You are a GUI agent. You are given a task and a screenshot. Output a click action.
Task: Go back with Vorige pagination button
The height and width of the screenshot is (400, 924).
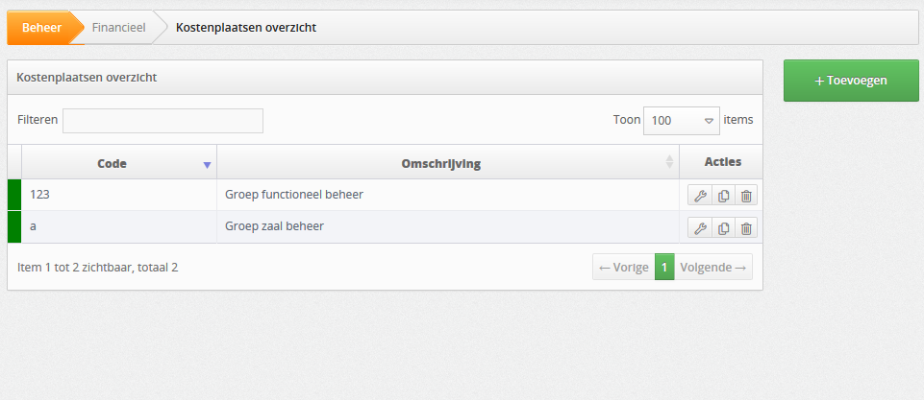coord(623,267)
